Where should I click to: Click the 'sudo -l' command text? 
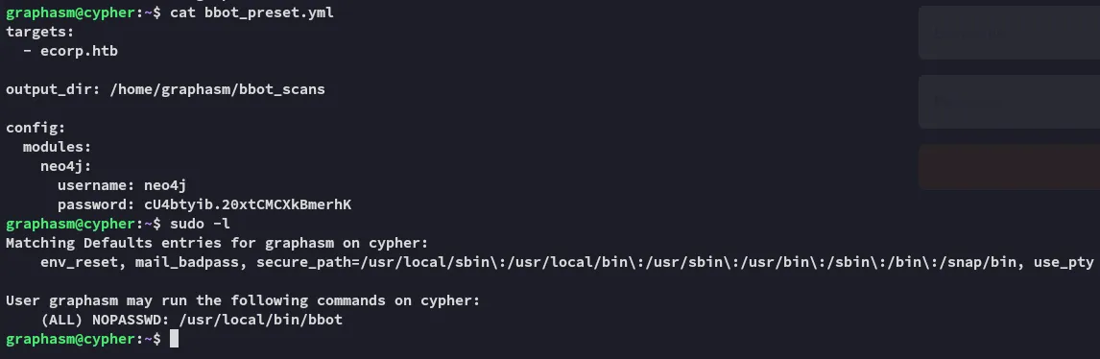(x=200, y=224)
